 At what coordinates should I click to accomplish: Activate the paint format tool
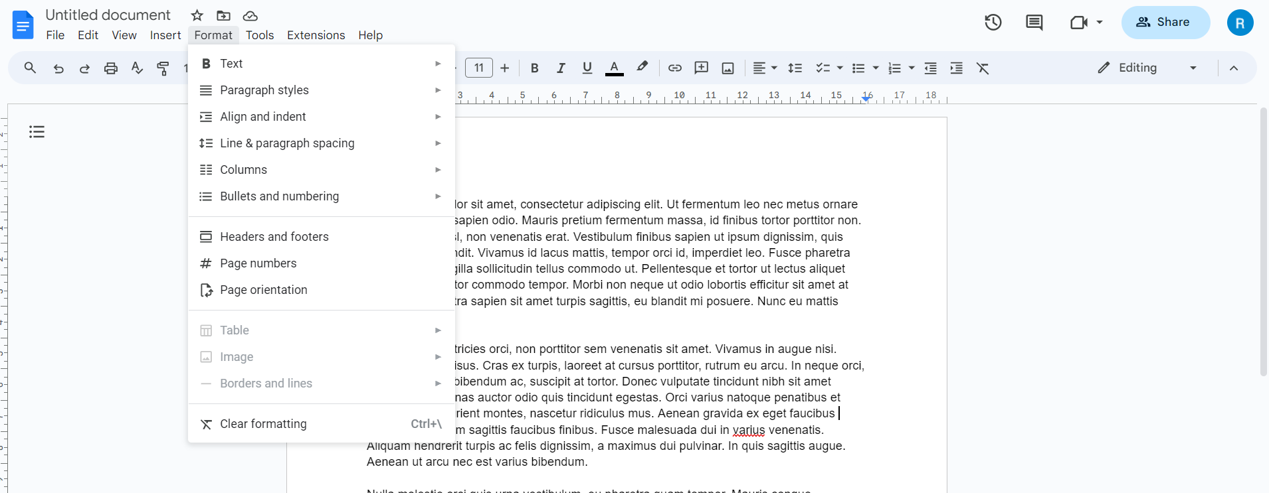tap(163, 68)
